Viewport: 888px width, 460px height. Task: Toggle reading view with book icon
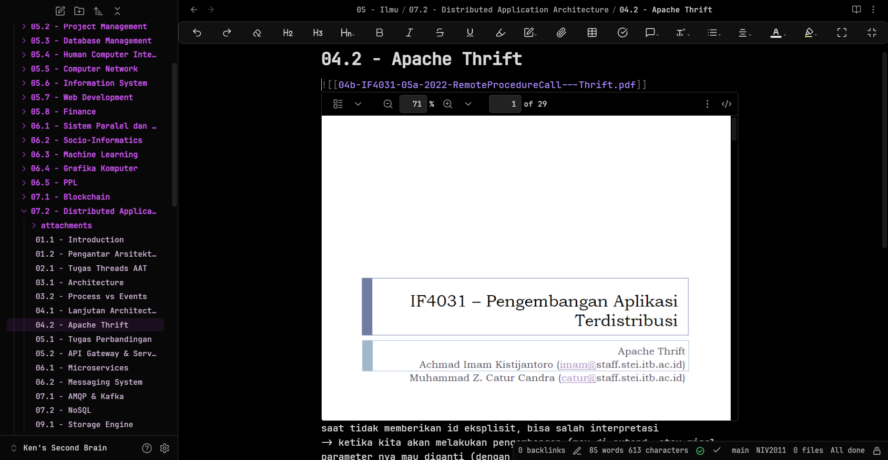pyautogui.click(x=856, y=10)
